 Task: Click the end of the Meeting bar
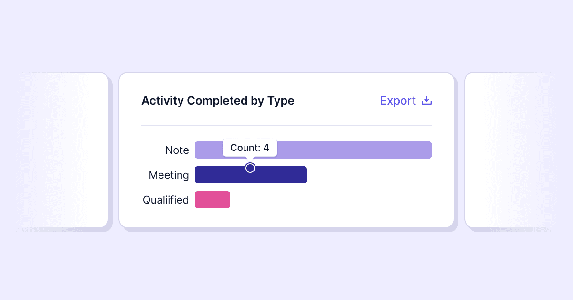click(304, 175)
